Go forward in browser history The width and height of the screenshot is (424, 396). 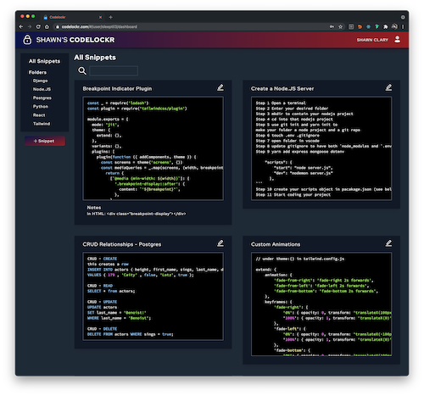30,26
